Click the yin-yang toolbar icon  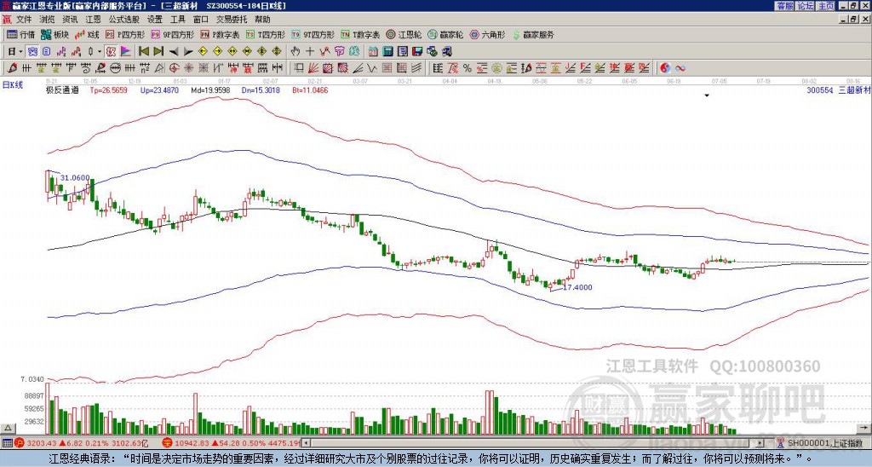(665, 68)
